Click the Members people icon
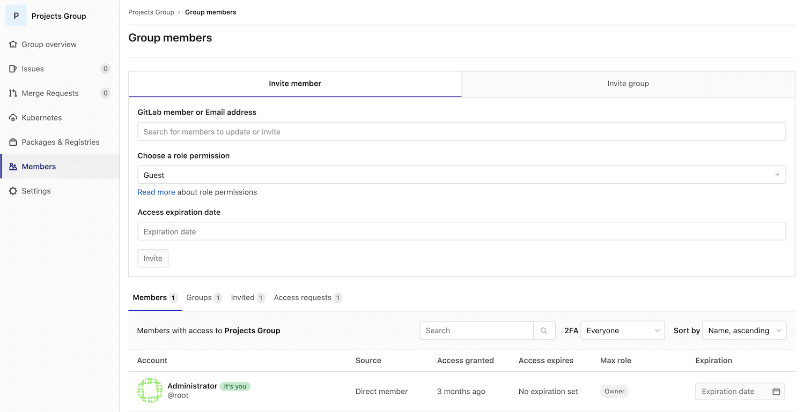803x412 pixels. [x=13, y=167]
